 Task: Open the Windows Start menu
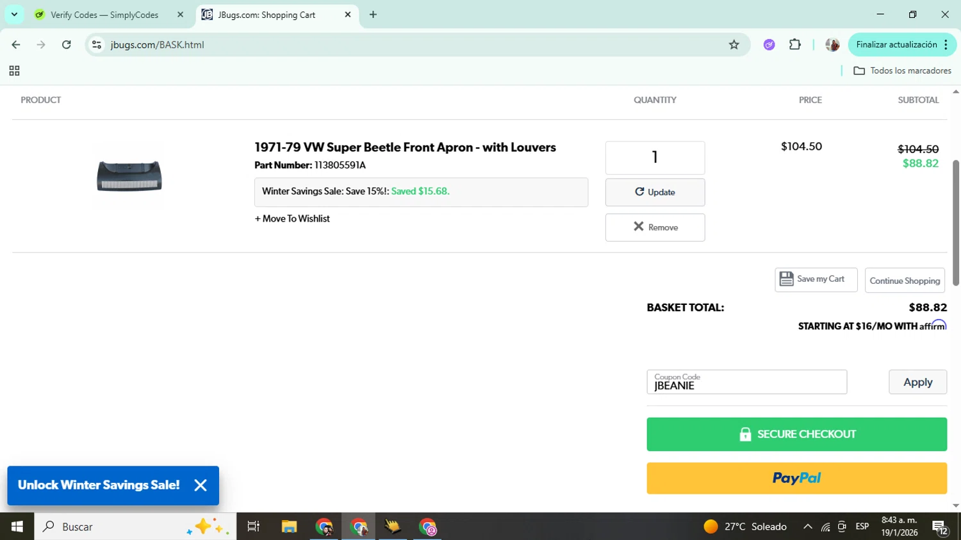[x=17, y=527]
